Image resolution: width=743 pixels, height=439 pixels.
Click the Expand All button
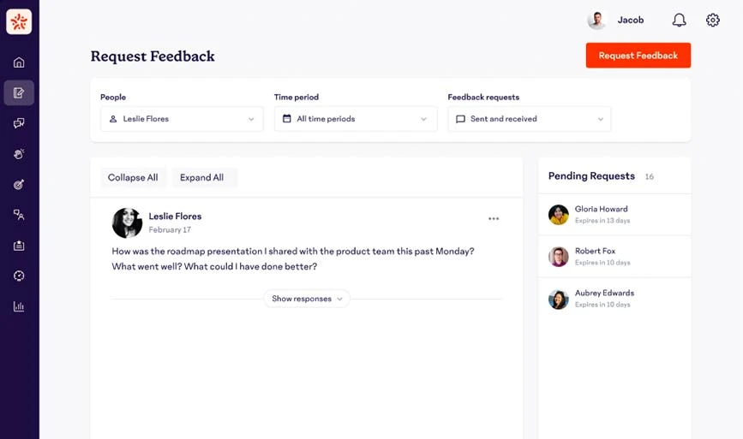[x=204, y=177]
